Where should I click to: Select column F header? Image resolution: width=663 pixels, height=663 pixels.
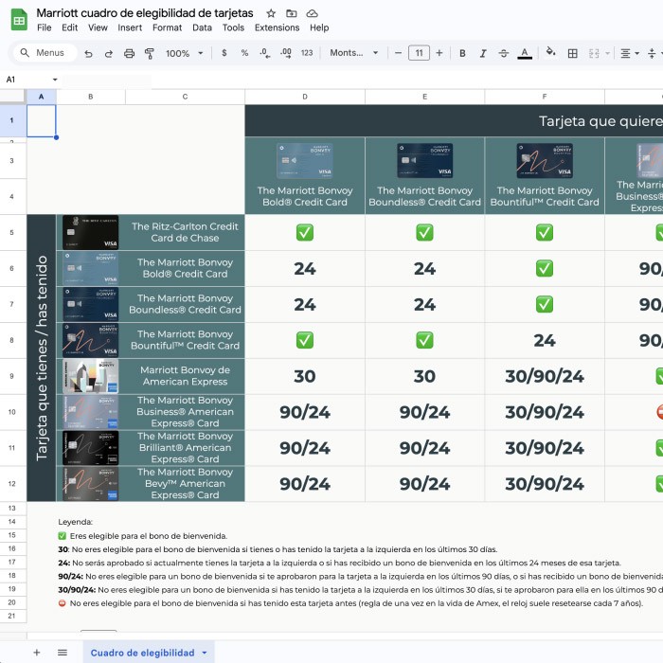[545, 97]
